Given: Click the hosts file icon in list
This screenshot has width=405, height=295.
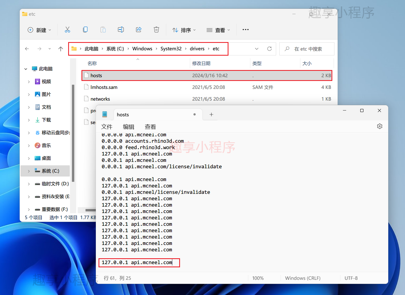Looking at the screenshot, I should pyautogui.click(x=86, y=75).
